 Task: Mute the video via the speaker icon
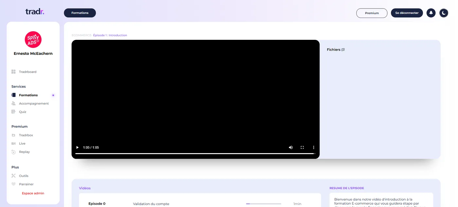coord(291,148)
